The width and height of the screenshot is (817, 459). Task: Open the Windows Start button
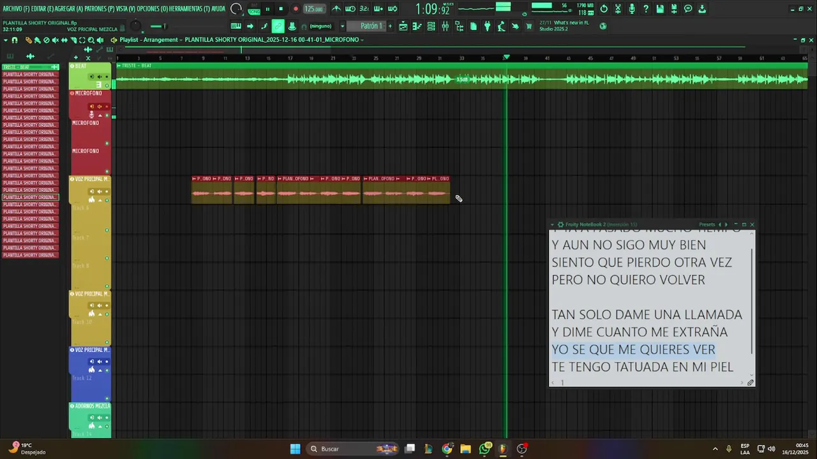coord(295,449)
